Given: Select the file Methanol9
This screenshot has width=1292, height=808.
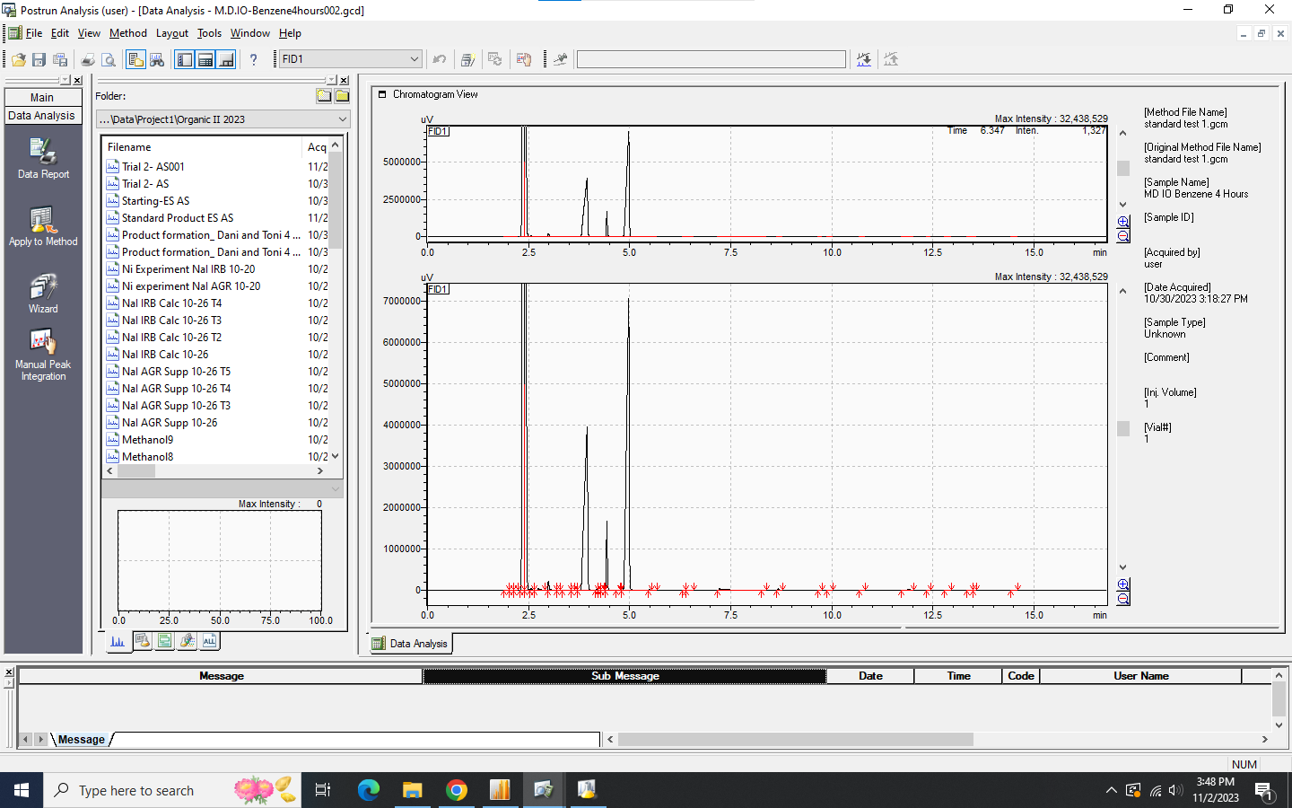Looking at the screenshot, I should [x=148, y=440].
